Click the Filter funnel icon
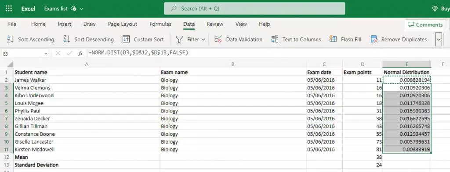Screen dimensions: 450x172 [179, 39]
